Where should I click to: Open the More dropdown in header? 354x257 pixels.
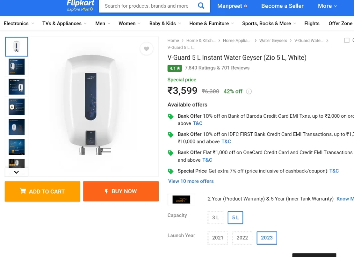tap(327, 6)
